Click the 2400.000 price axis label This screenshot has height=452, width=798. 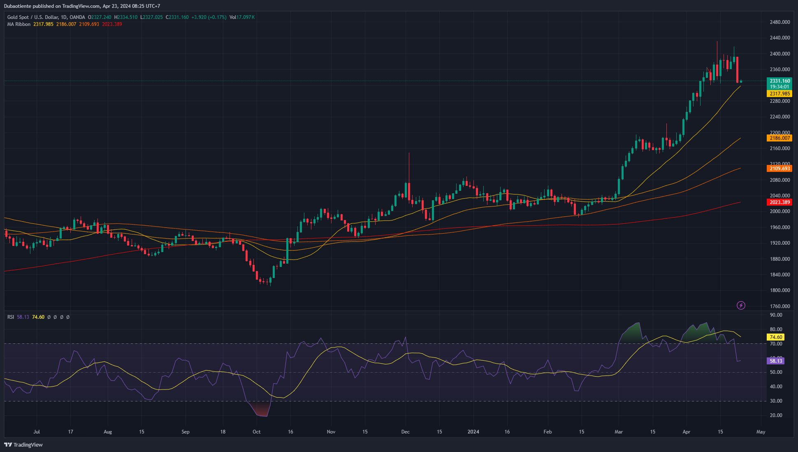[x=780, y=54]
